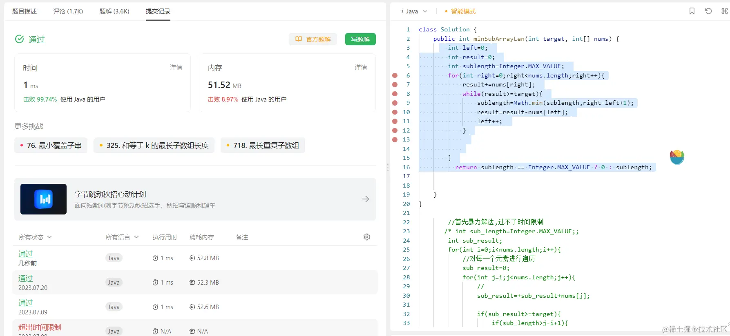Viewport: 730px width, 336px height.
Task: Open the Java language dropdown
Action: [x=414, y=11]
